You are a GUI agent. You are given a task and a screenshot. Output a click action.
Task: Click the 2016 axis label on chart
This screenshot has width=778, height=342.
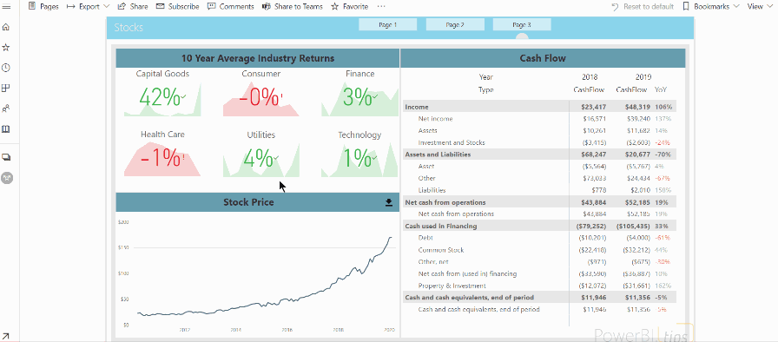[x=287, y=329]
